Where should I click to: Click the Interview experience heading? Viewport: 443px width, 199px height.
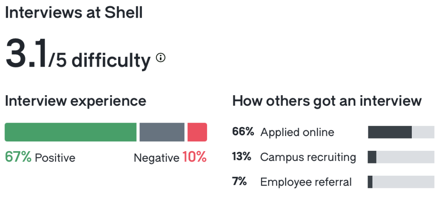(x=75, y=101)
